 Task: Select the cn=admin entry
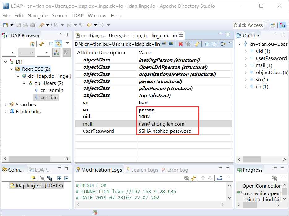point(49,90)
